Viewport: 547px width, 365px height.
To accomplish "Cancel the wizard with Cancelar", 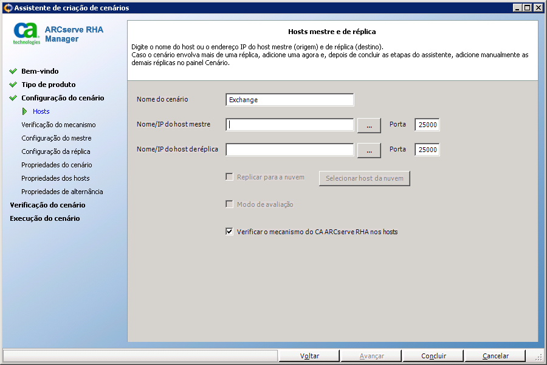I will pyautogui.click(x=495, y=356).
